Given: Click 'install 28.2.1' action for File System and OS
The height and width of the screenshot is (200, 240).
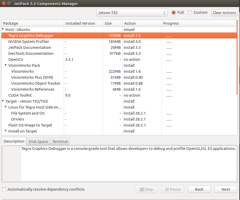Looking at the screenshot, I should (135, 113).
